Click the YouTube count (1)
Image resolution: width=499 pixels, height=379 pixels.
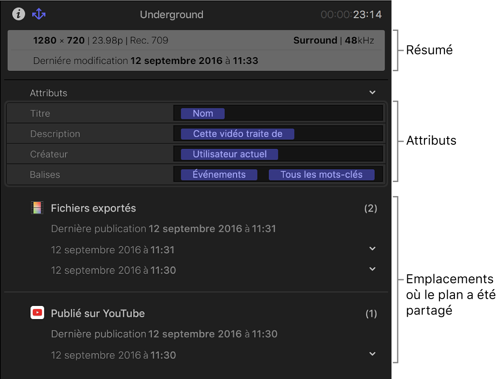click(371, 314)
